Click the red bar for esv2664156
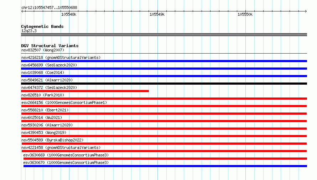 (x=164, y=106)
